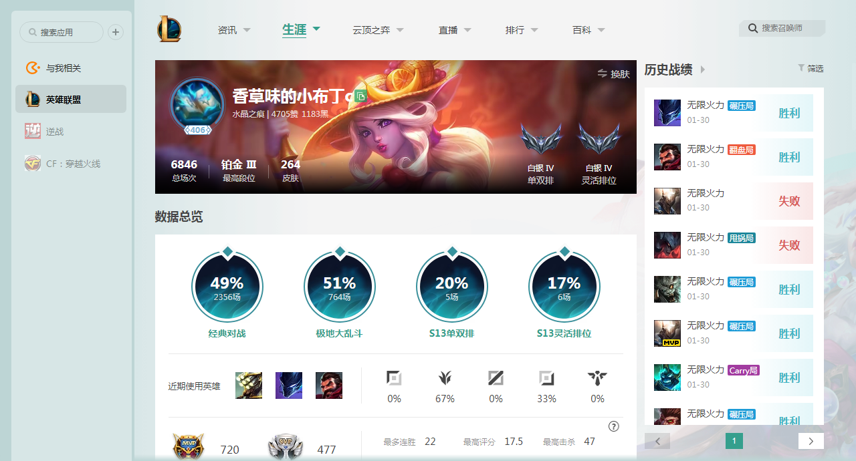Copy summoner name with the copy icon
856x461 pixels.
[360, 96]
